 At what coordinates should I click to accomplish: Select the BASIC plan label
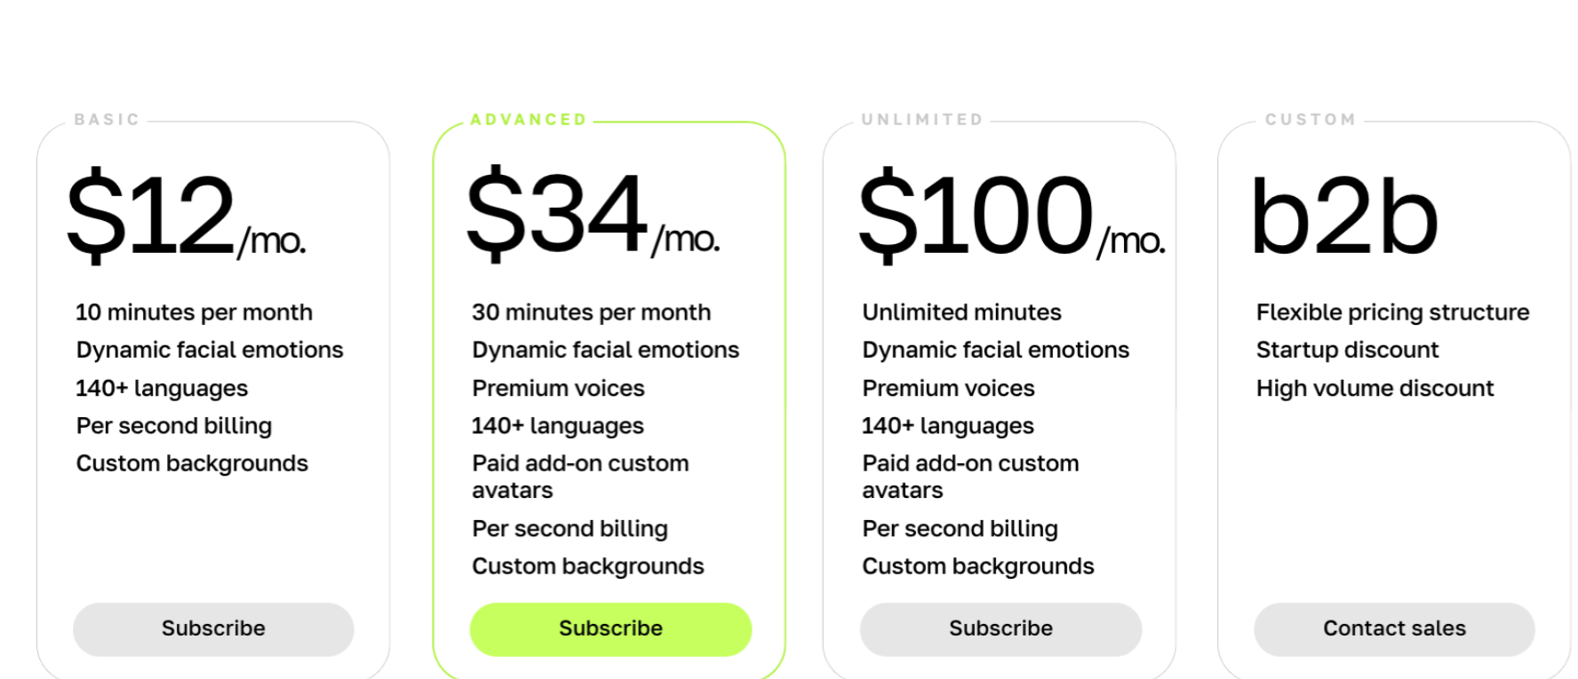[x=107, y=120]
